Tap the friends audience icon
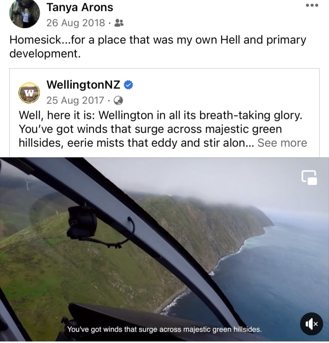329x343 pixels. pos(119,22)
